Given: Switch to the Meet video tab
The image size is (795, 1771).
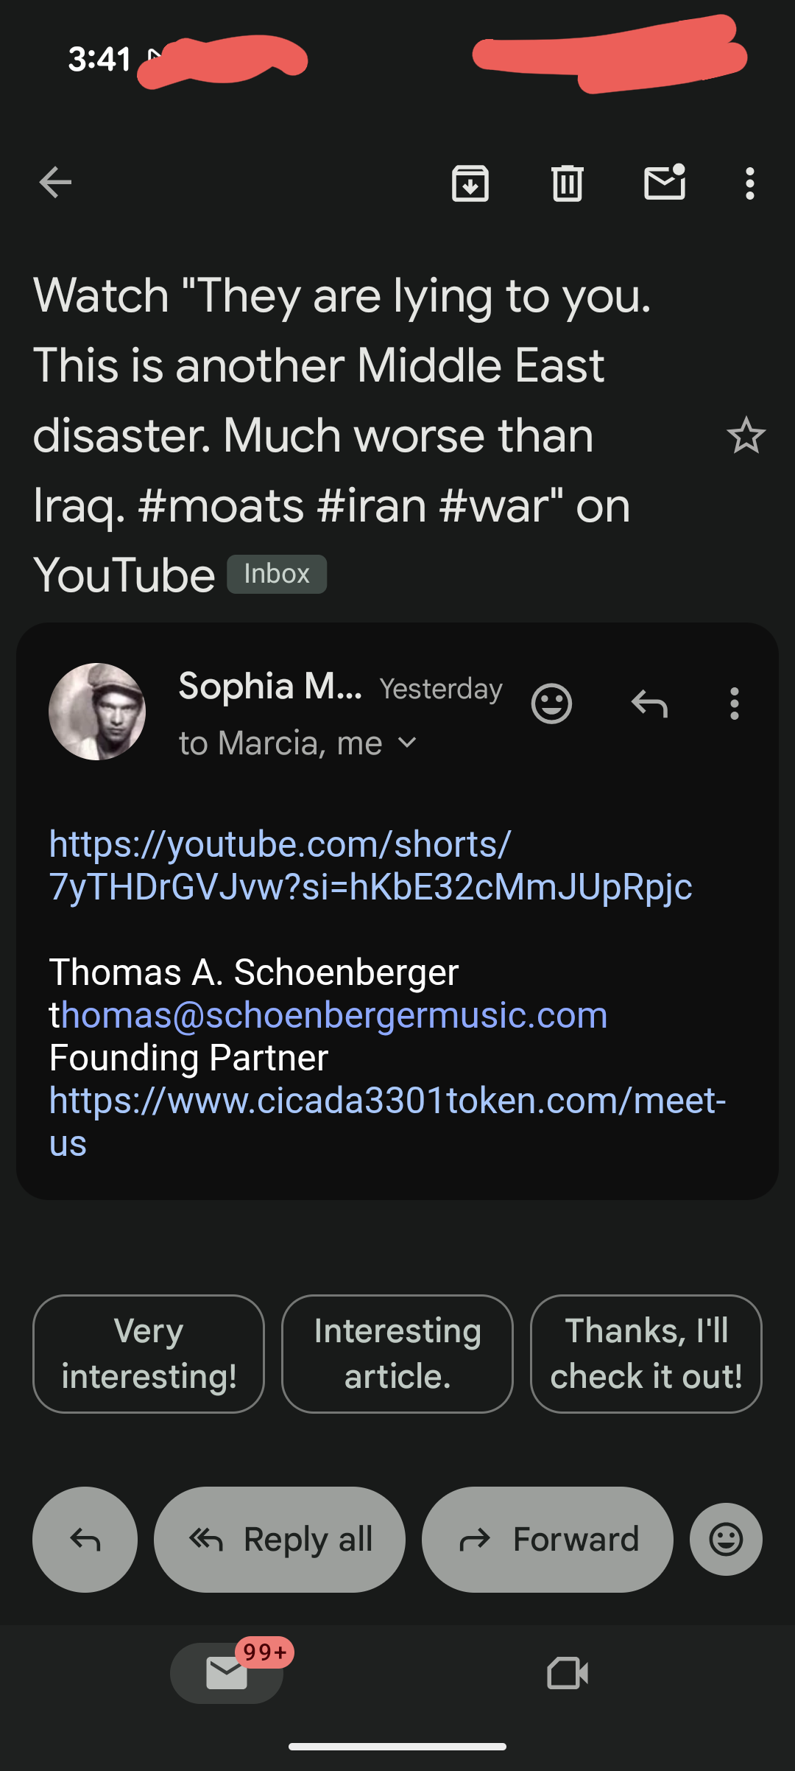Looking at the screenshot, I should 568,1673.
